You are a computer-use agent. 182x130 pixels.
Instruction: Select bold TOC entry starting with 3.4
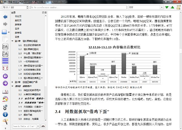coord(31,103)
